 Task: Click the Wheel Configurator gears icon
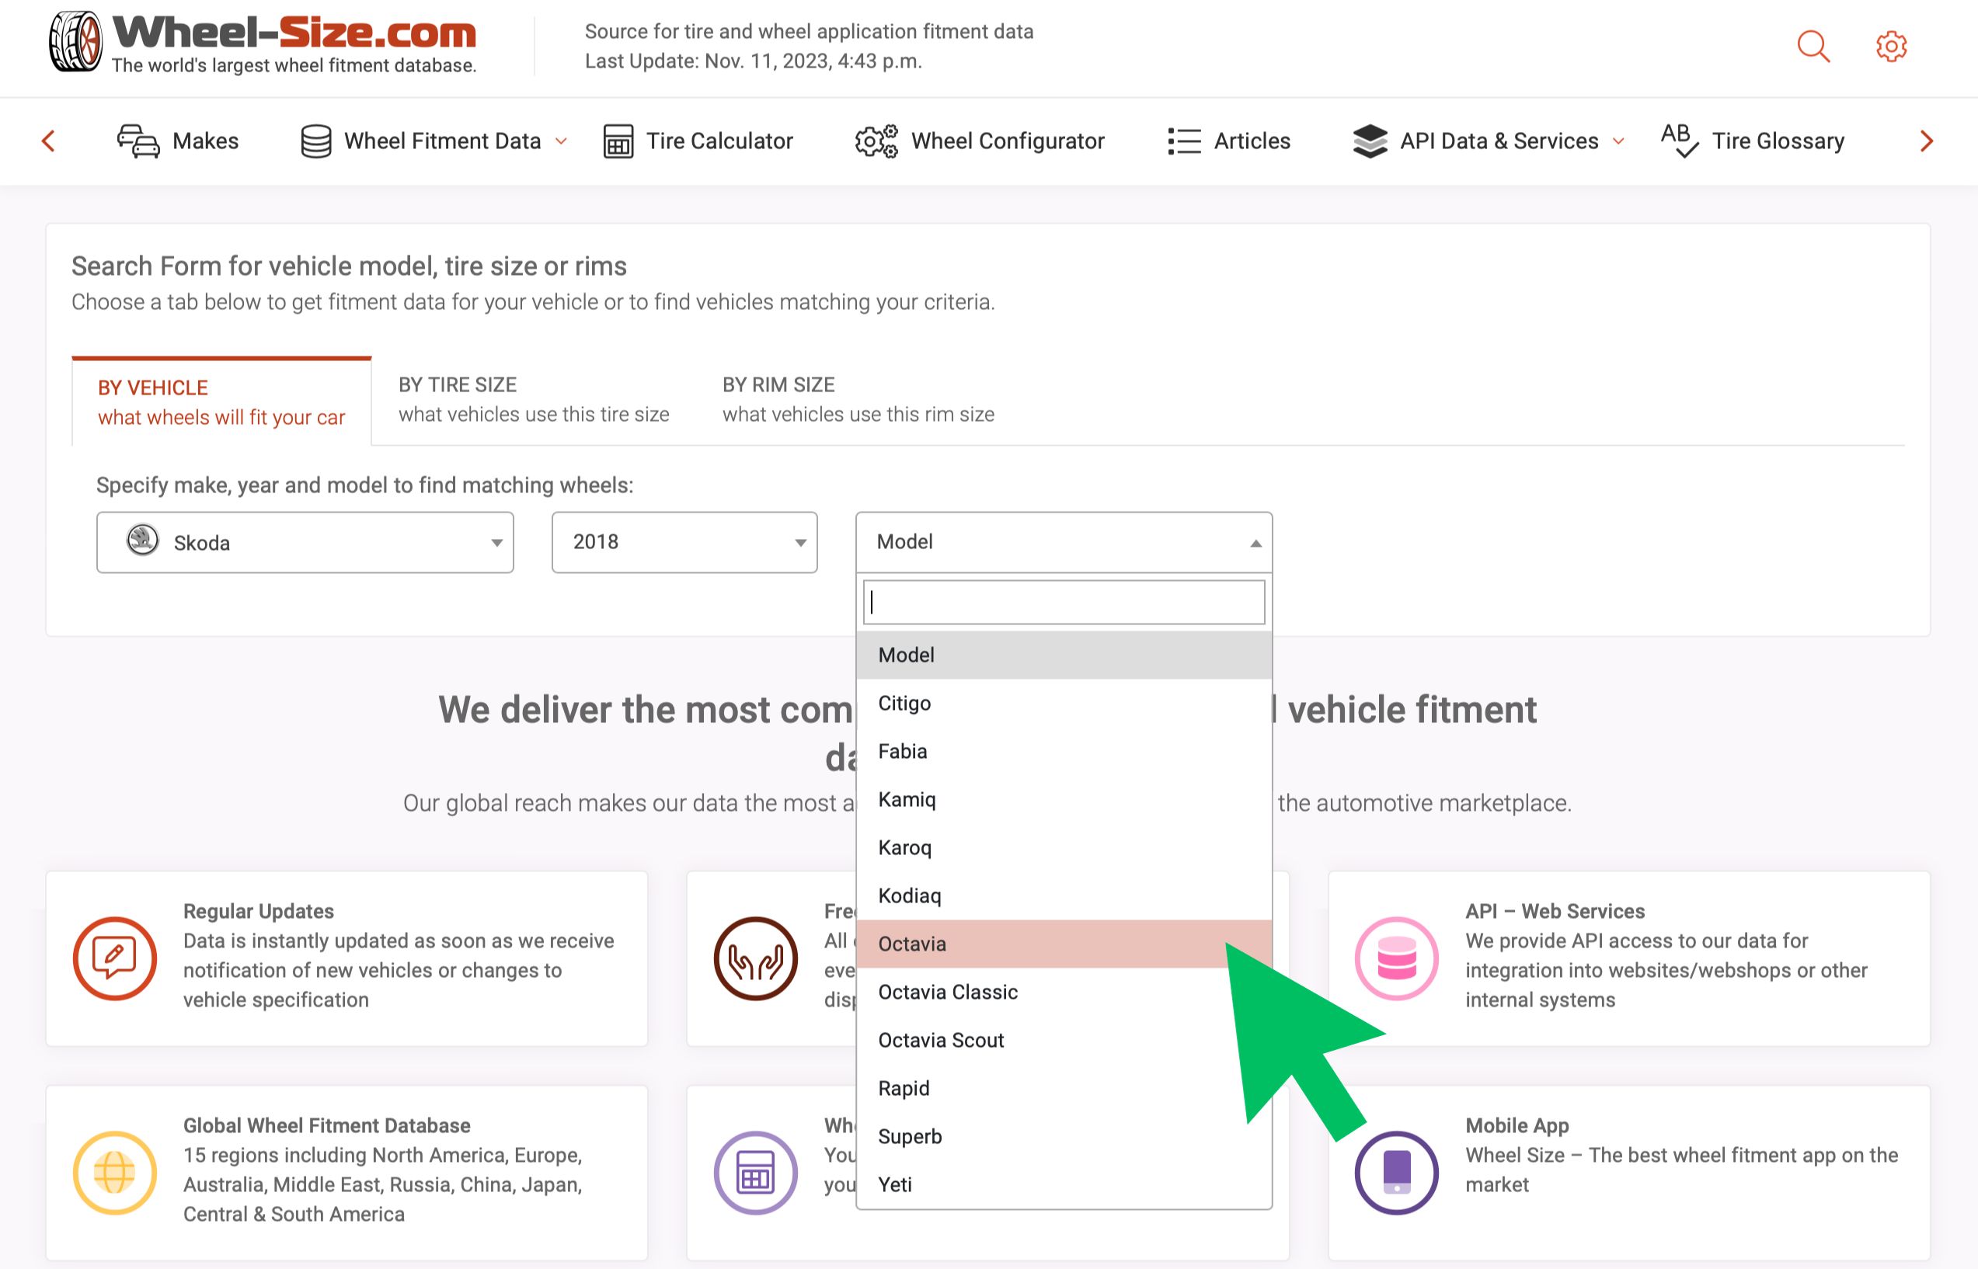click(876, 141)
